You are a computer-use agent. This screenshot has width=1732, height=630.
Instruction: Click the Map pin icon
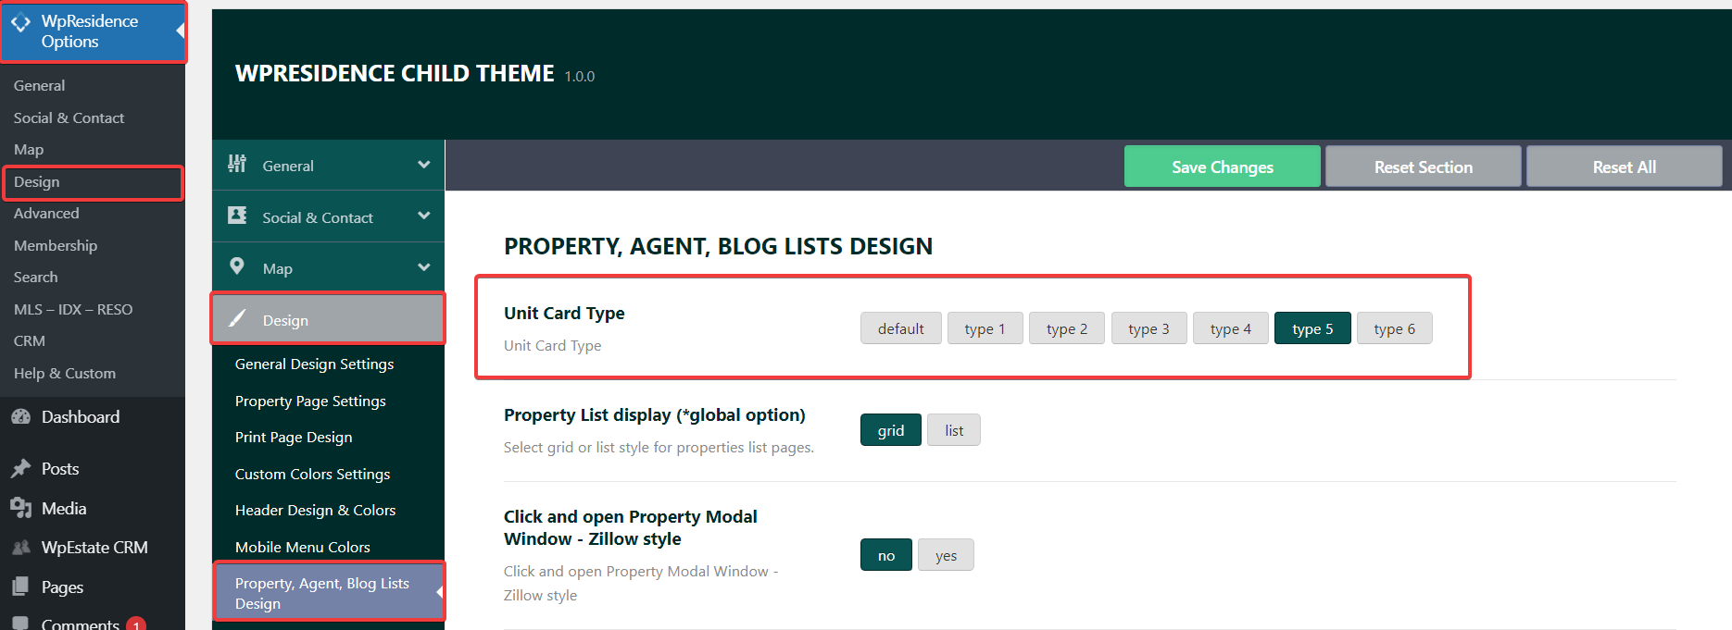click(x=237, y=266)
